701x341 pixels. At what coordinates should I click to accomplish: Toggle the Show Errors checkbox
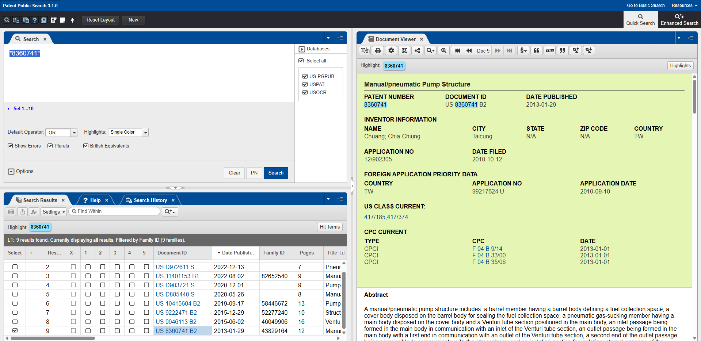tap(10, 146)
